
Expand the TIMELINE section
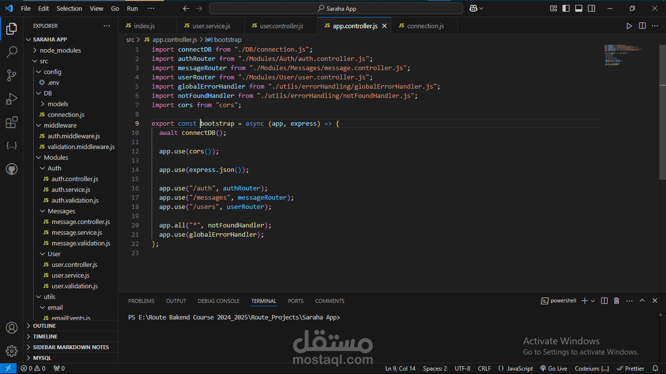coord(71,337)
